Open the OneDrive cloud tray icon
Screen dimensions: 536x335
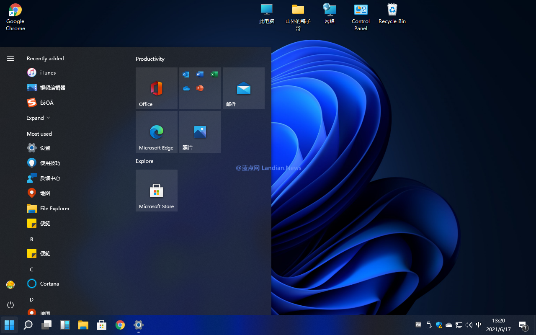449,325
